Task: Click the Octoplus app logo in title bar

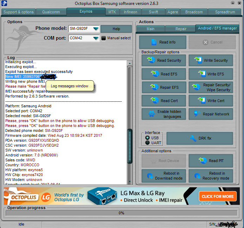Action: pos(4,3)
